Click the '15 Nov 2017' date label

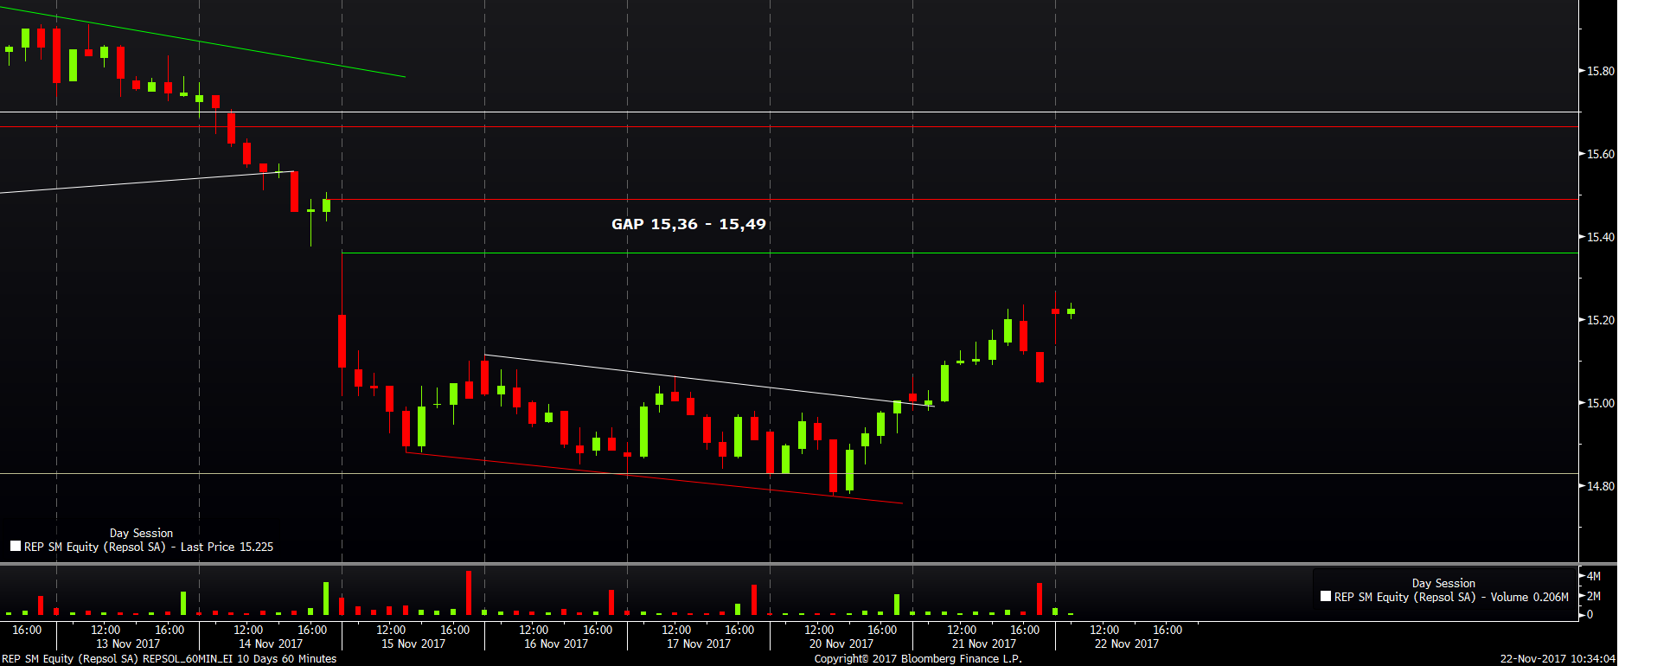coord(413,644)
